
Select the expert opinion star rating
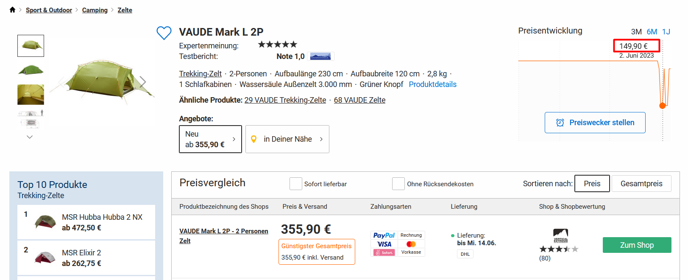click(x=278, y=45)
